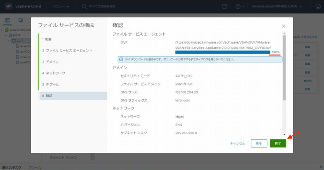Collapse the CL-7 cluster node

coord(9,41)
